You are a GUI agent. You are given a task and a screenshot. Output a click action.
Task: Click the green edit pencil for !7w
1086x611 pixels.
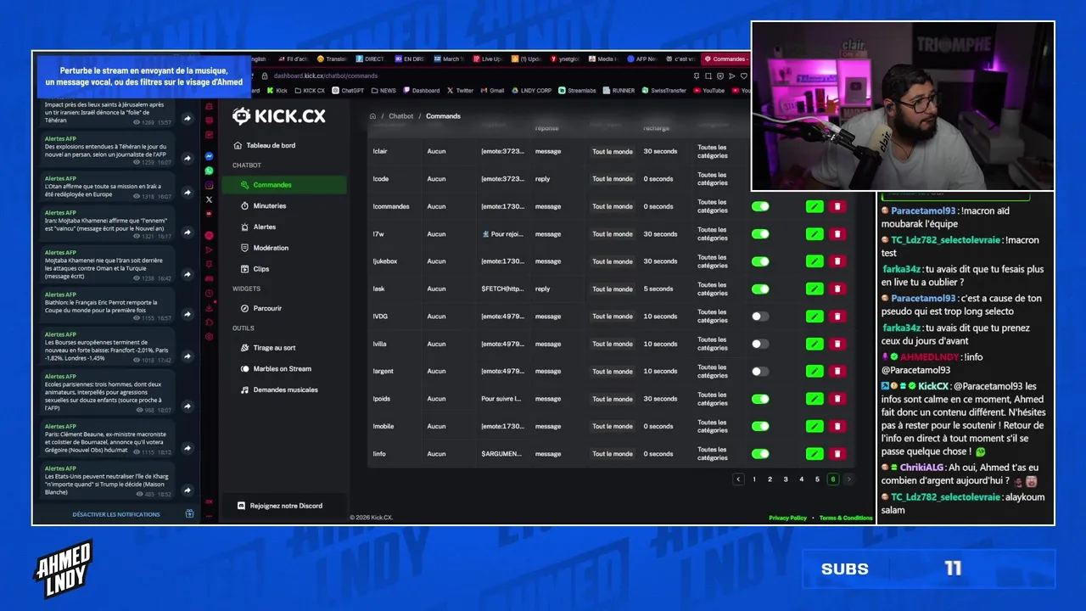814,234
